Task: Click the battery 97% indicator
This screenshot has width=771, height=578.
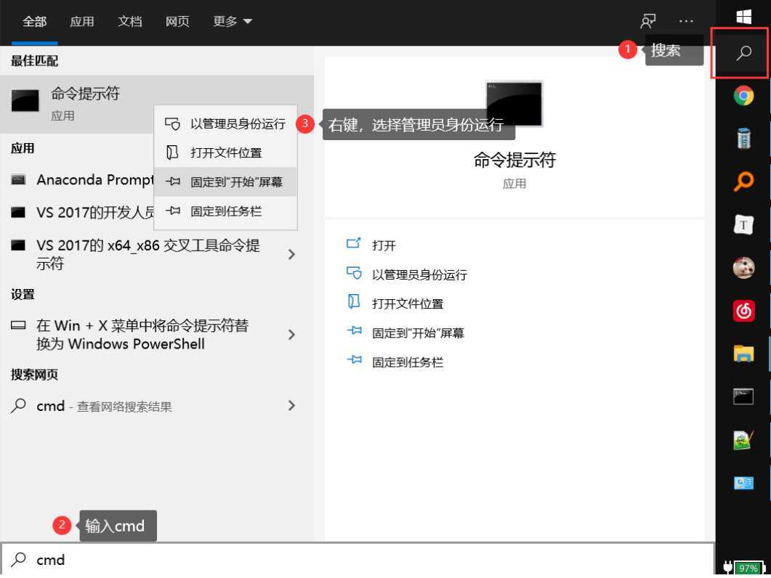Action: tap(748, 568)
